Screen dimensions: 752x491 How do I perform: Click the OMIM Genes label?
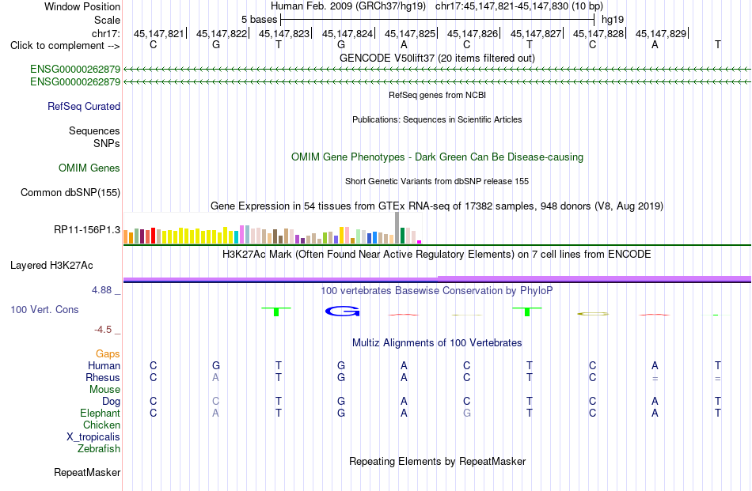coord(89,168)
